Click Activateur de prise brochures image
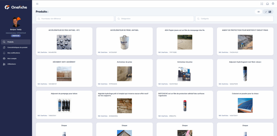This screenshot has height=136, width=277. coord(184,74)
